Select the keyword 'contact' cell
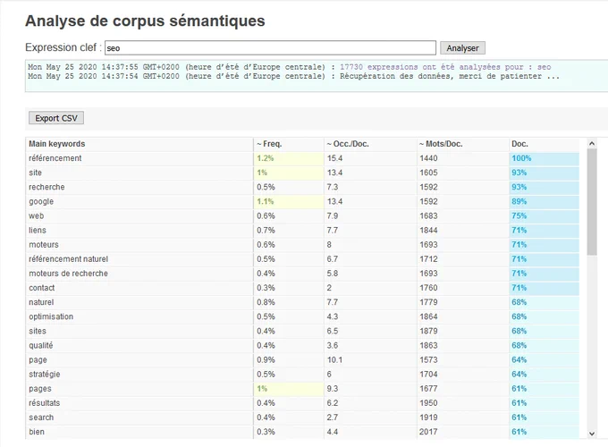This screenshot has width=608, height=447. [139, 288]
